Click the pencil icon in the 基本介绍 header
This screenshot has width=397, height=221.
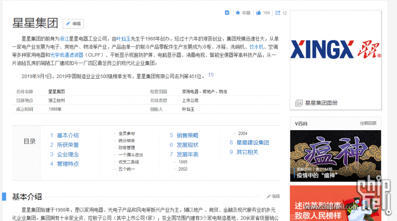[x=268, y=196]
